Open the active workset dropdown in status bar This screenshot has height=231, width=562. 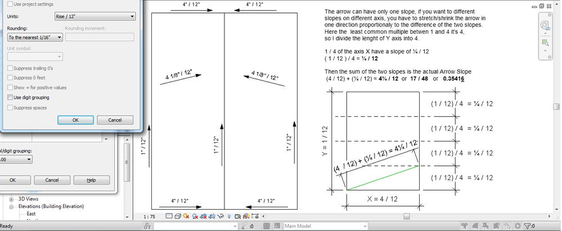tap(235, 226)
